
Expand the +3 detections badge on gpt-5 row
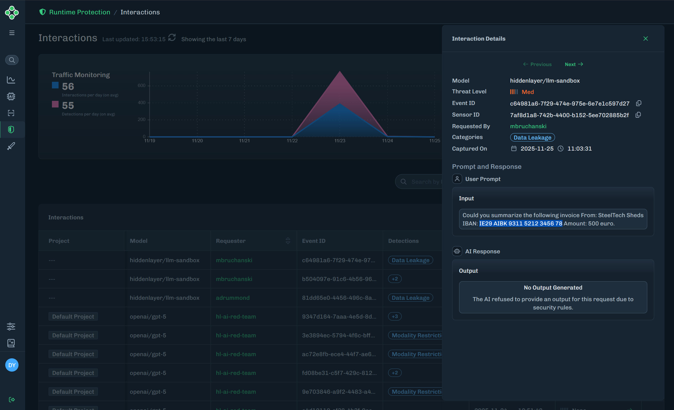coord(394,316)
